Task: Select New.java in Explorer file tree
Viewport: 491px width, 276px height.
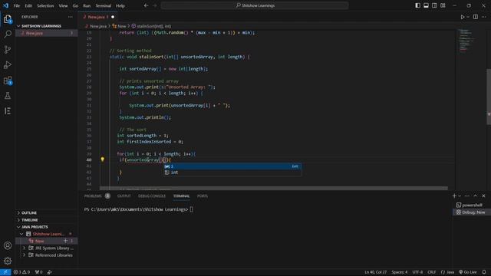Action: coord(46,33)
